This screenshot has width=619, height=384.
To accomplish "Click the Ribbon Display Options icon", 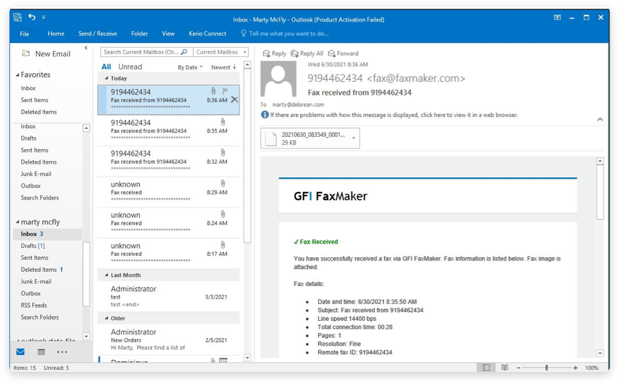I will tap(557, 17).
